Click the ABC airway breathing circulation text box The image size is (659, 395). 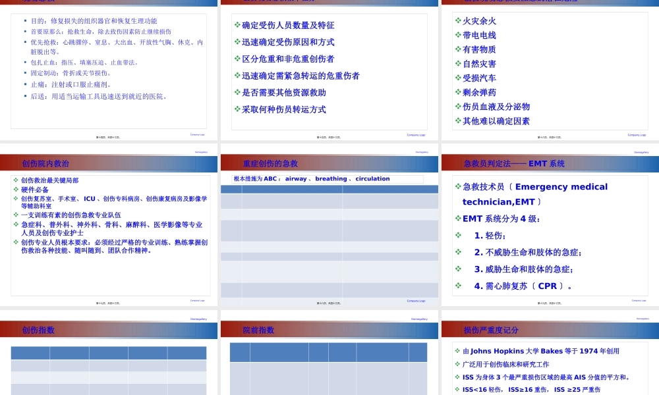pos(328,179)
